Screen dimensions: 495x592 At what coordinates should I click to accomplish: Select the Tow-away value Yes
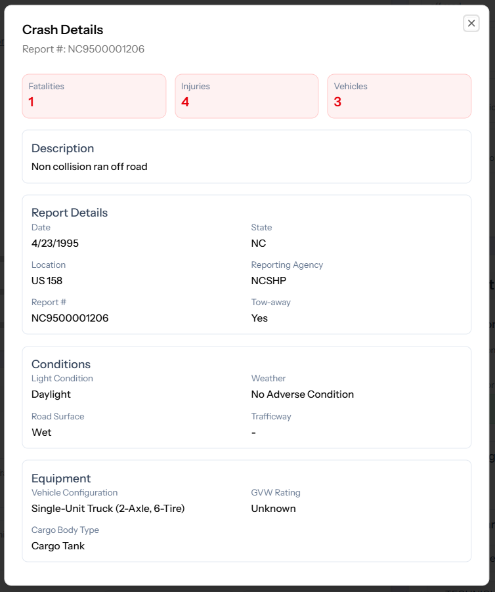point(259,318)
